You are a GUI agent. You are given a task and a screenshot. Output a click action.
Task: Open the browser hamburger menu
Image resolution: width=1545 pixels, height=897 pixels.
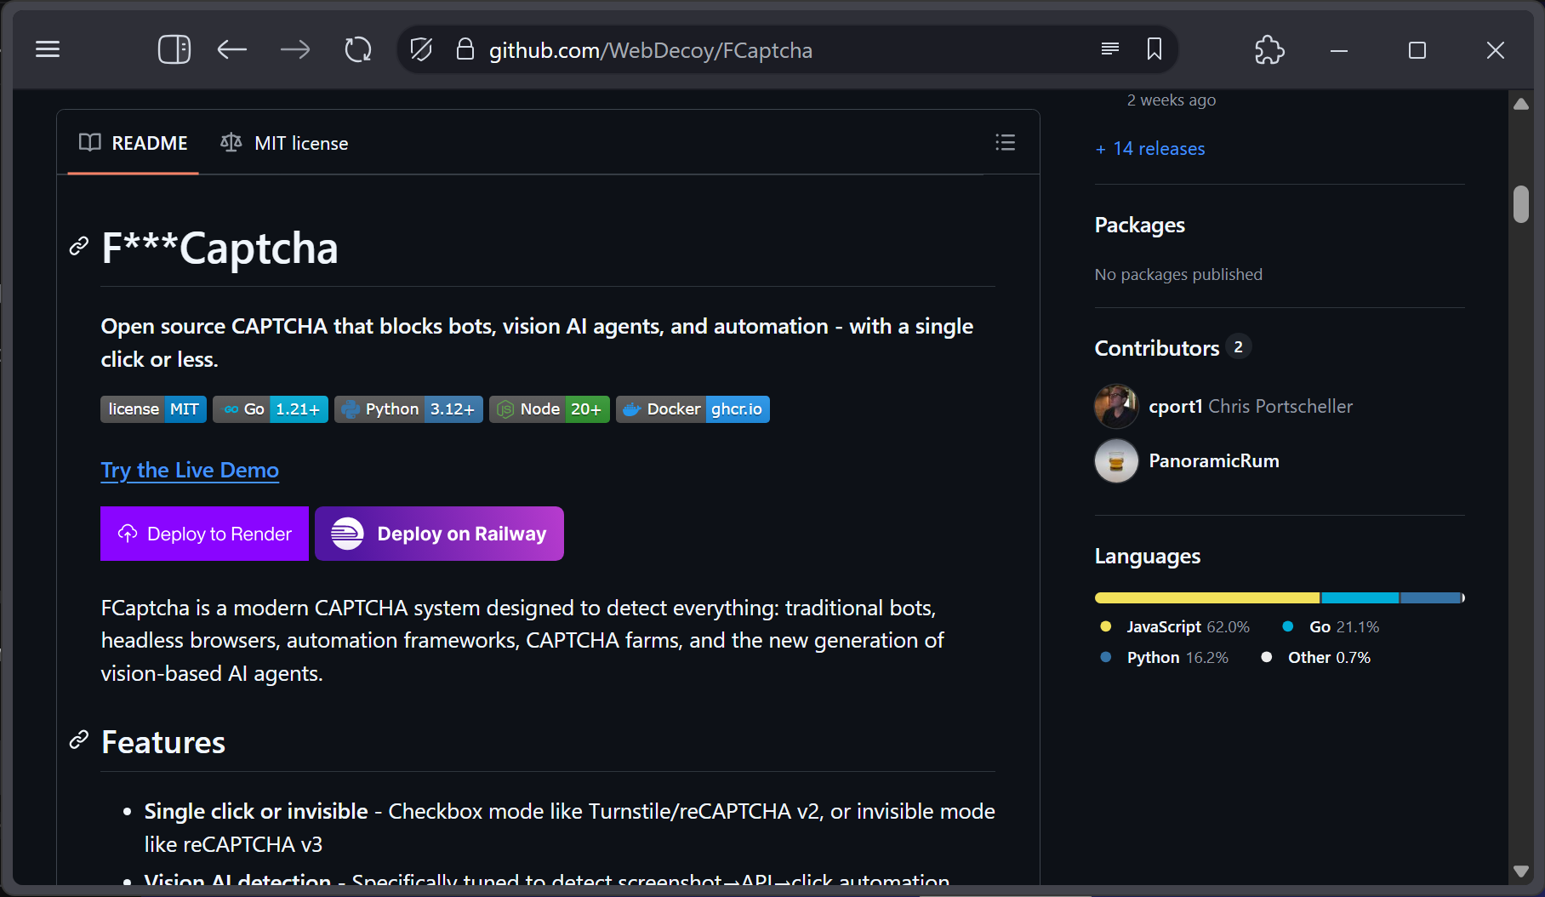(48, 49)
